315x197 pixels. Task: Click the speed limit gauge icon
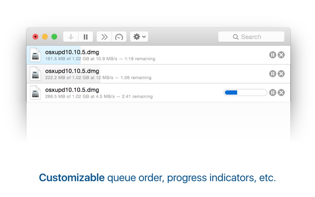(119, 37)
